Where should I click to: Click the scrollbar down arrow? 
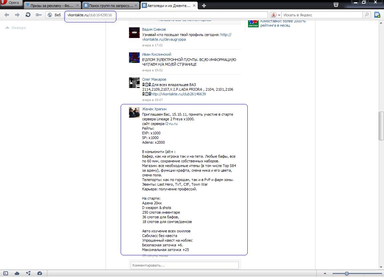(381, 267)
